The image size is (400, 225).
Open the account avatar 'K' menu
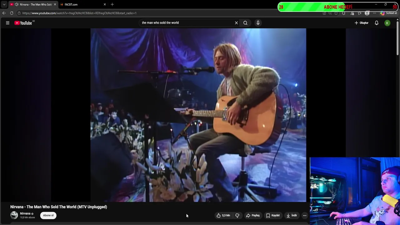tap(387, 23)
